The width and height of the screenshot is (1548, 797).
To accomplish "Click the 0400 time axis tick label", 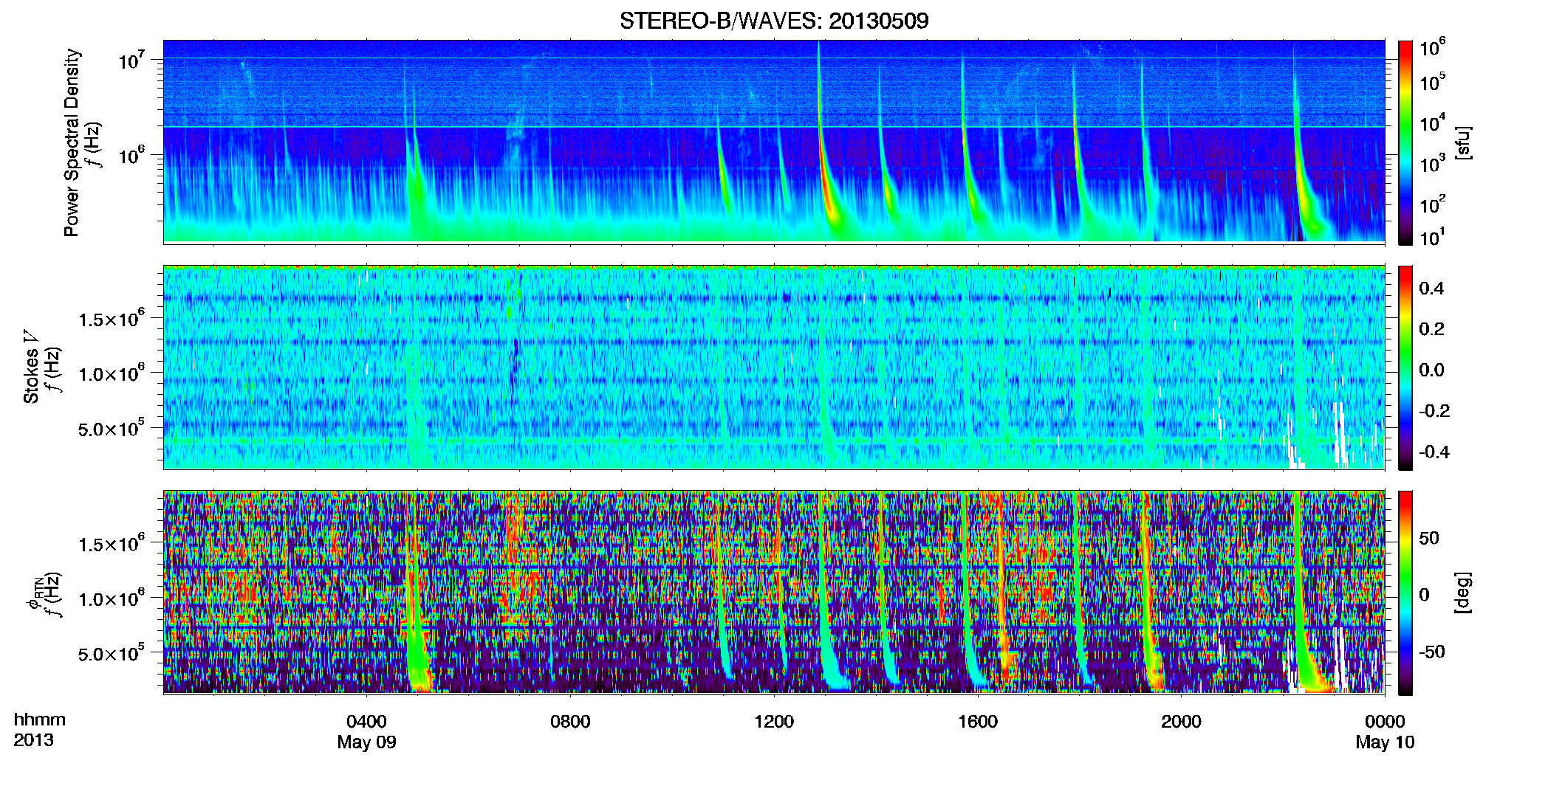I will coord(366,721).
